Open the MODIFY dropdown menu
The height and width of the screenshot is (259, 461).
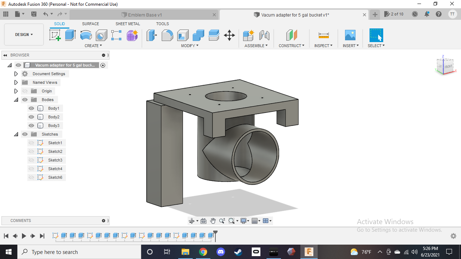[189, 46]
